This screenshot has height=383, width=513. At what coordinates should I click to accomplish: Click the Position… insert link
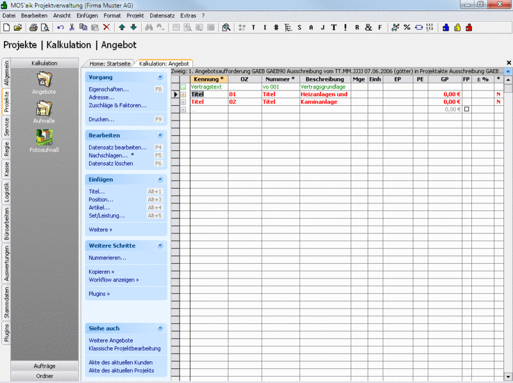coord(101,200)
